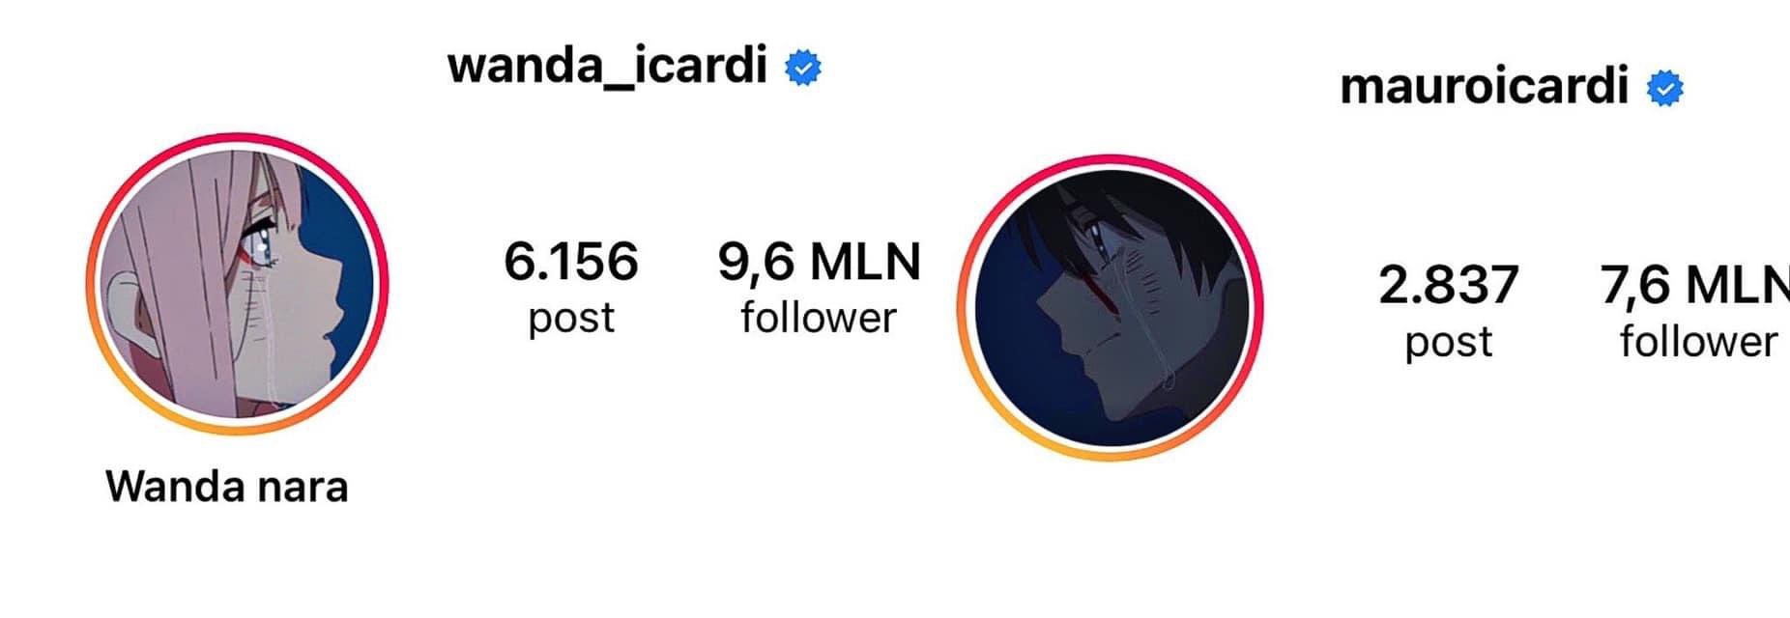
Task: Click the follower label under 7,6 MLN
Action: [1698, 341]
